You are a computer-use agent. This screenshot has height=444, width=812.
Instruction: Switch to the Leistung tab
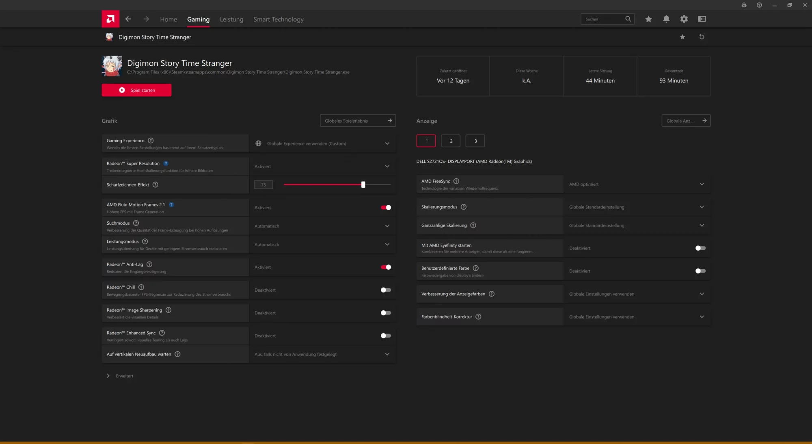point(231,19)
